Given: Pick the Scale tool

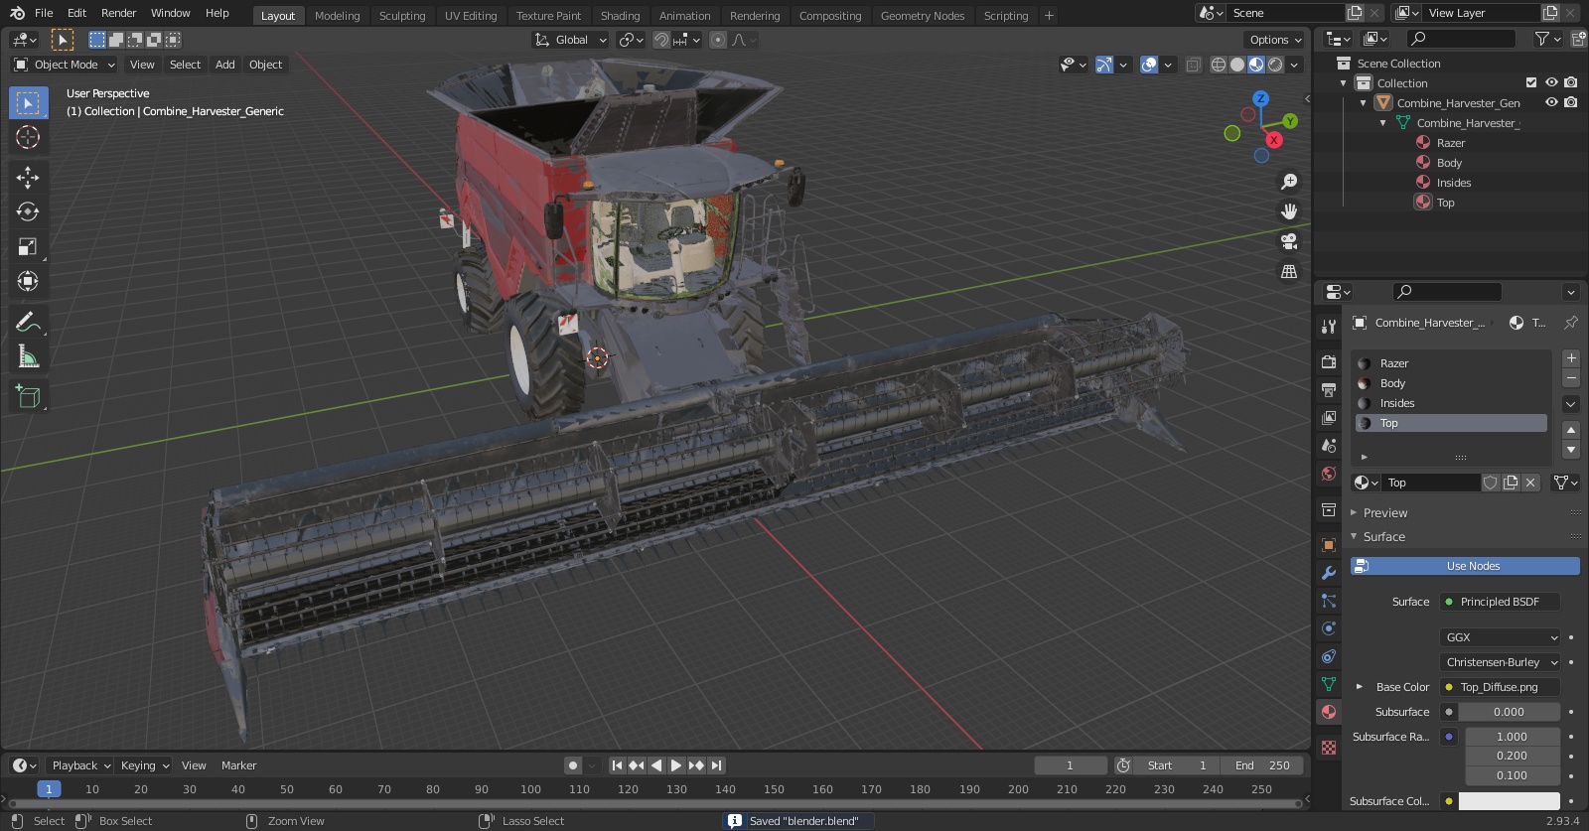Looking at the screenshot, I should 28,246.
